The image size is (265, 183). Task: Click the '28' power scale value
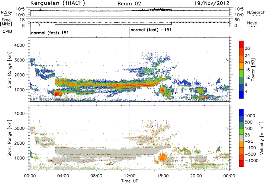[247, 48]
